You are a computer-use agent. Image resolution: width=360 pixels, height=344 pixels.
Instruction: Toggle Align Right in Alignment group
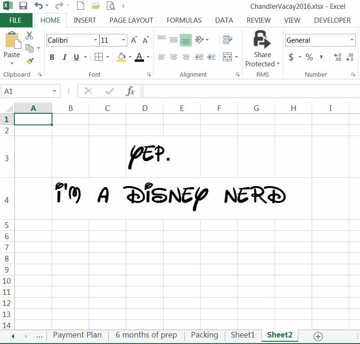(x=186, y=57)
